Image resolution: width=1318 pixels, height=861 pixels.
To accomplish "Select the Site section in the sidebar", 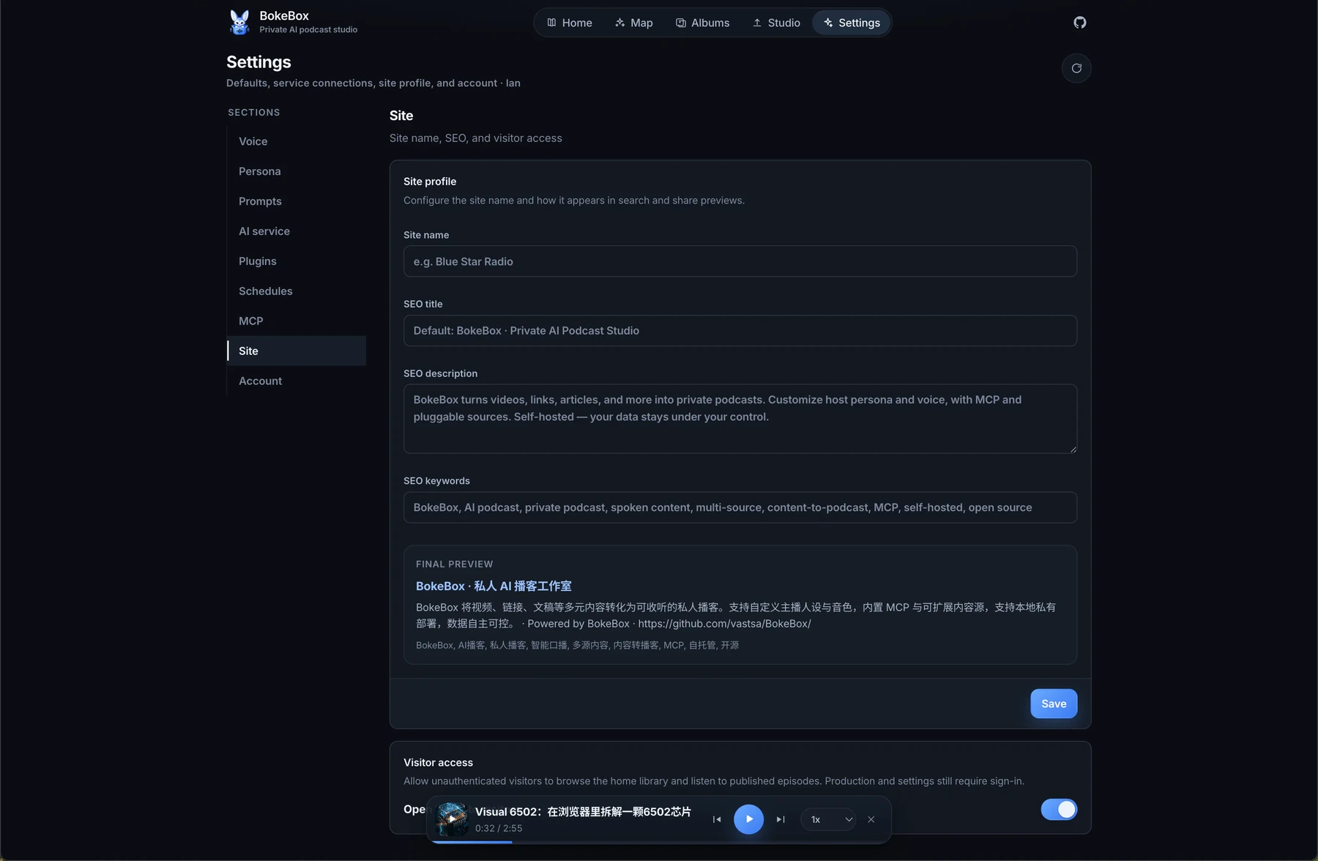I will click(297, 351).
